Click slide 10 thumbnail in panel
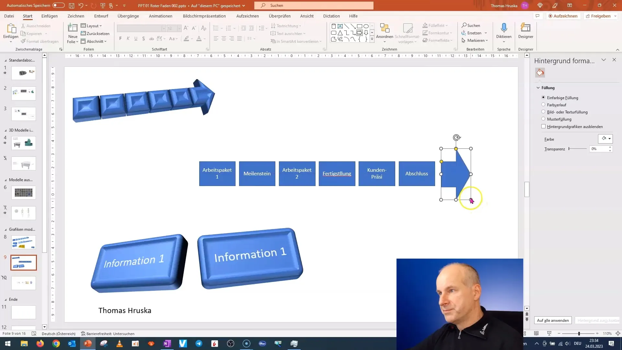 pos(24,283)
